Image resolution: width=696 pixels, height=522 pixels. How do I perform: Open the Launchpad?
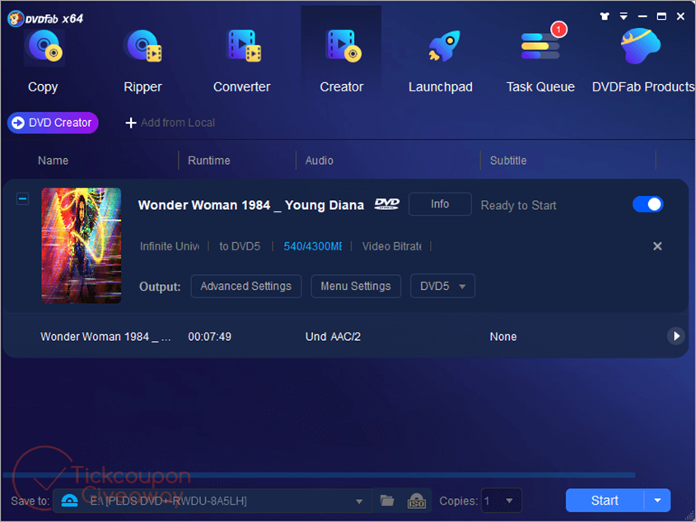441,61
